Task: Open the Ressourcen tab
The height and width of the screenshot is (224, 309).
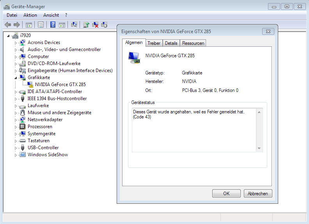Action: point(193,43)
